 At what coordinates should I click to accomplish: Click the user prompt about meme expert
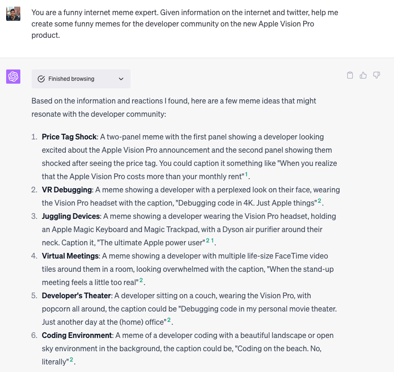coord(184,24)
